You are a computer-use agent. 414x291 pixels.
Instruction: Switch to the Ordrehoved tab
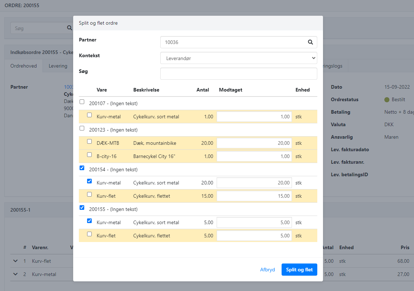point(24,66)
